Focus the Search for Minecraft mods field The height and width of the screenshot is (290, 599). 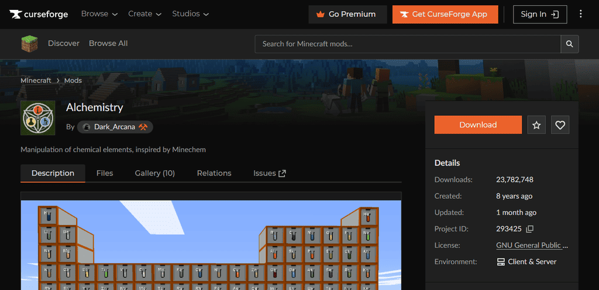tap(408, 44)
